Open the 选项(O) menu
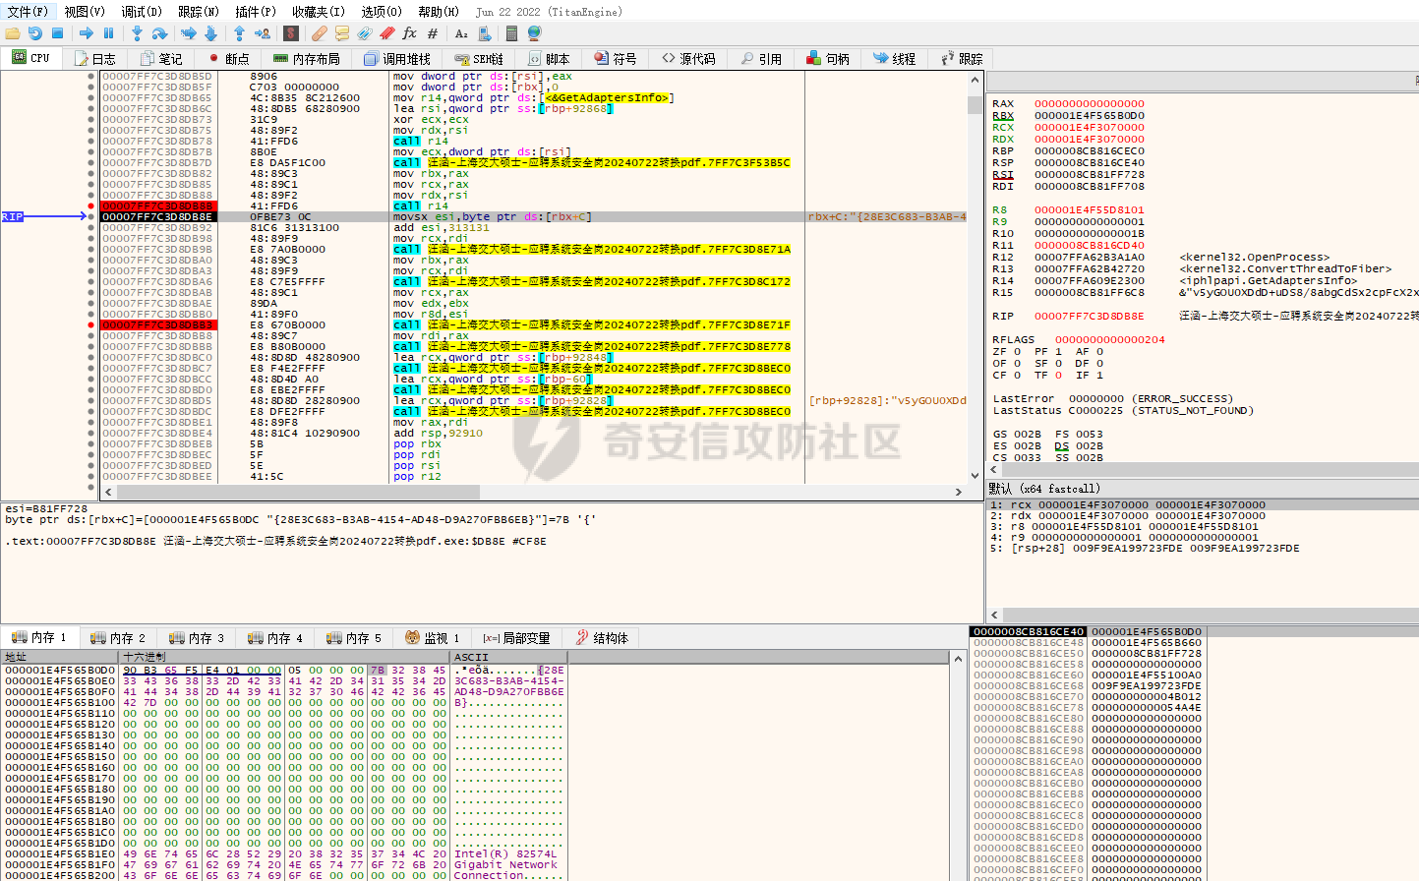 coord(382,12)
